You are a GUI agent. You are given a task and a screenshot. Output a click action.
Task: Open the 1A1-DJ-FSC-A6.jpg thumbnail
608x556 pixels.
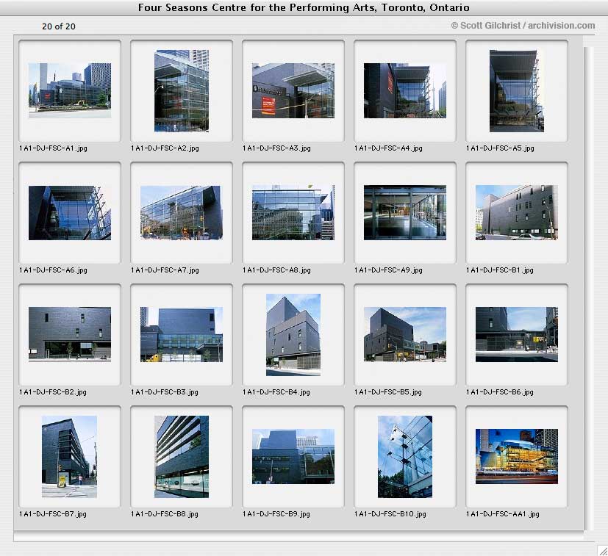coord(70,213)
